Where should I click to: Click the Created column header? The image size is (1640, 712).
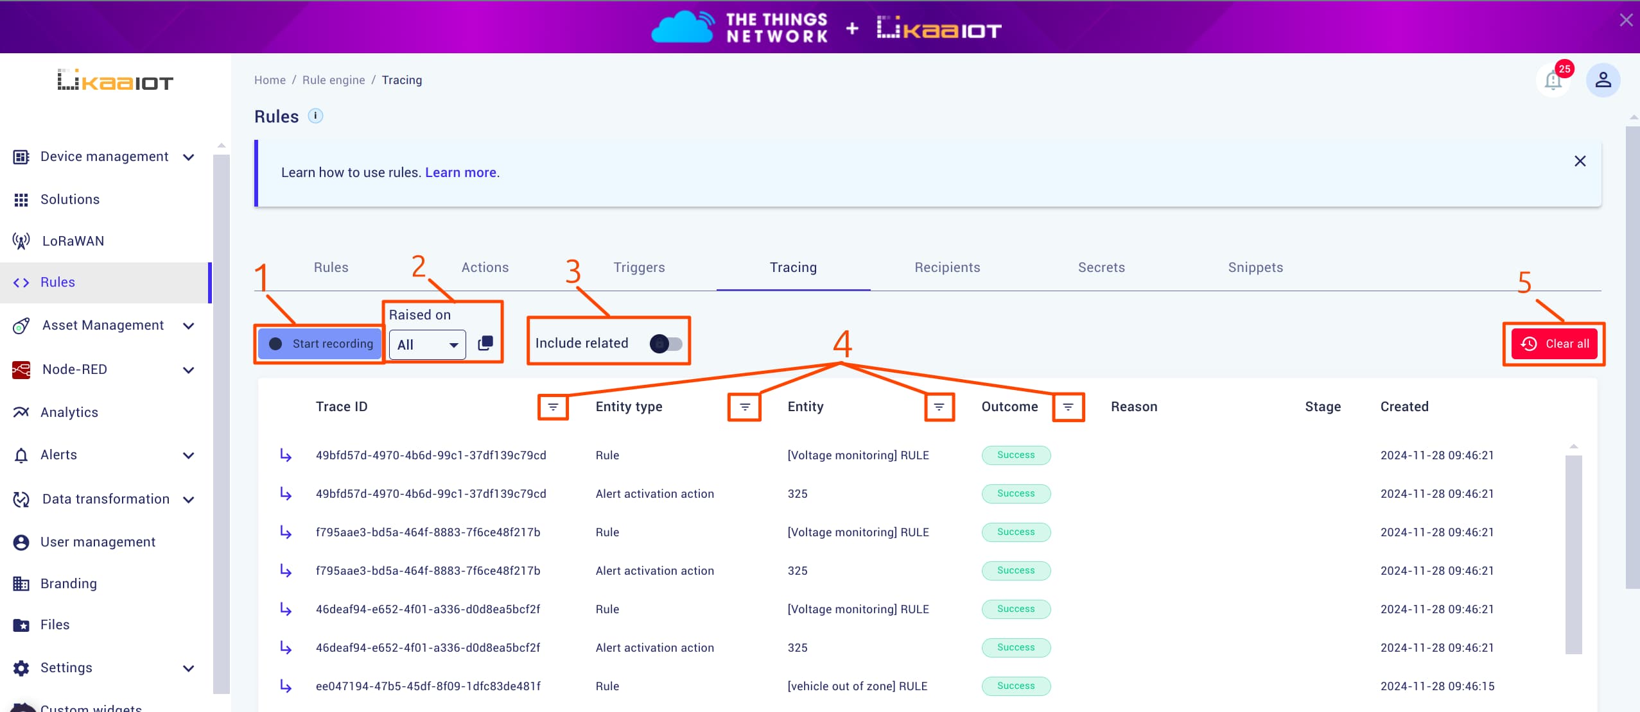[x=1404, y=407]
